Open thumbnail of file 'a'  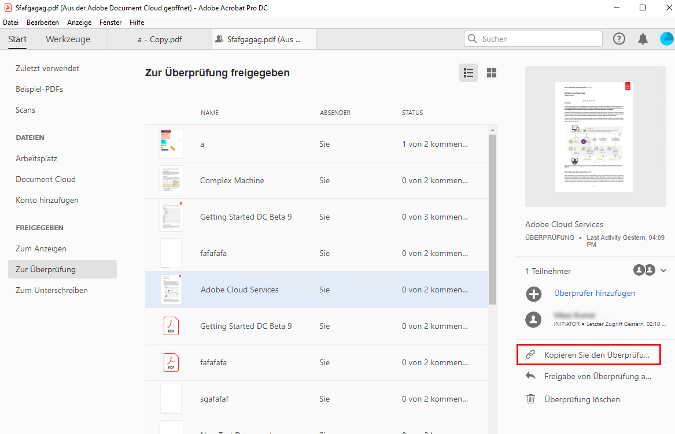171,144
